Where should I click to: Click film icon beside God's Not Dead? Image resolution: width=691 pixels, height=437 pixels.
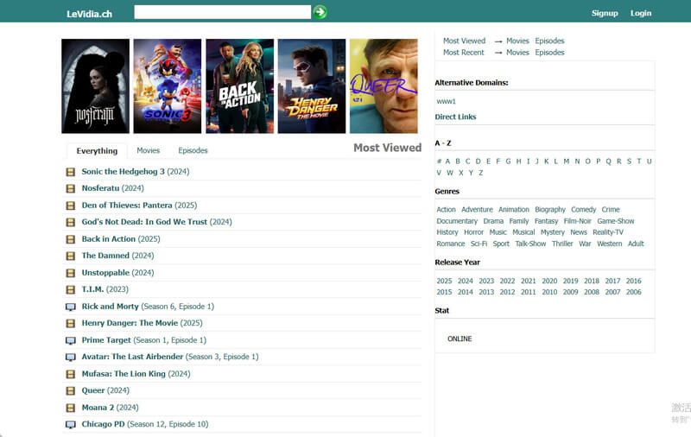coord(71,223)
